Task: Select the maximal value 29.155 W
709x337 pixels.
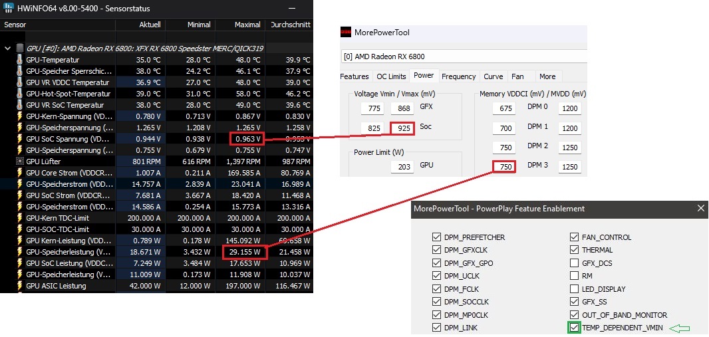Action: [245, 252]
